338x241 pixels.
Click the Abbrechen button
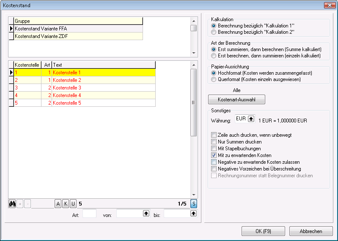click(311, 231)
